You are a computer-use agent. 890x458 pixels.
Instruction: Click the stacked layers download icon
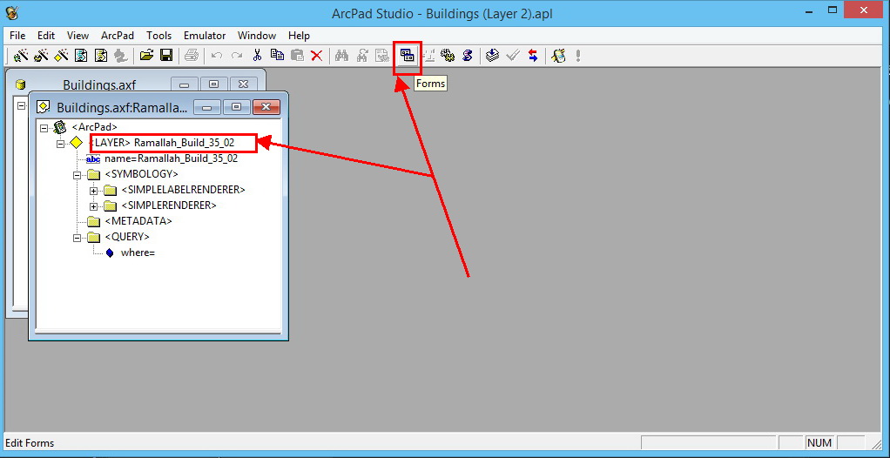(x=492, y=55)
